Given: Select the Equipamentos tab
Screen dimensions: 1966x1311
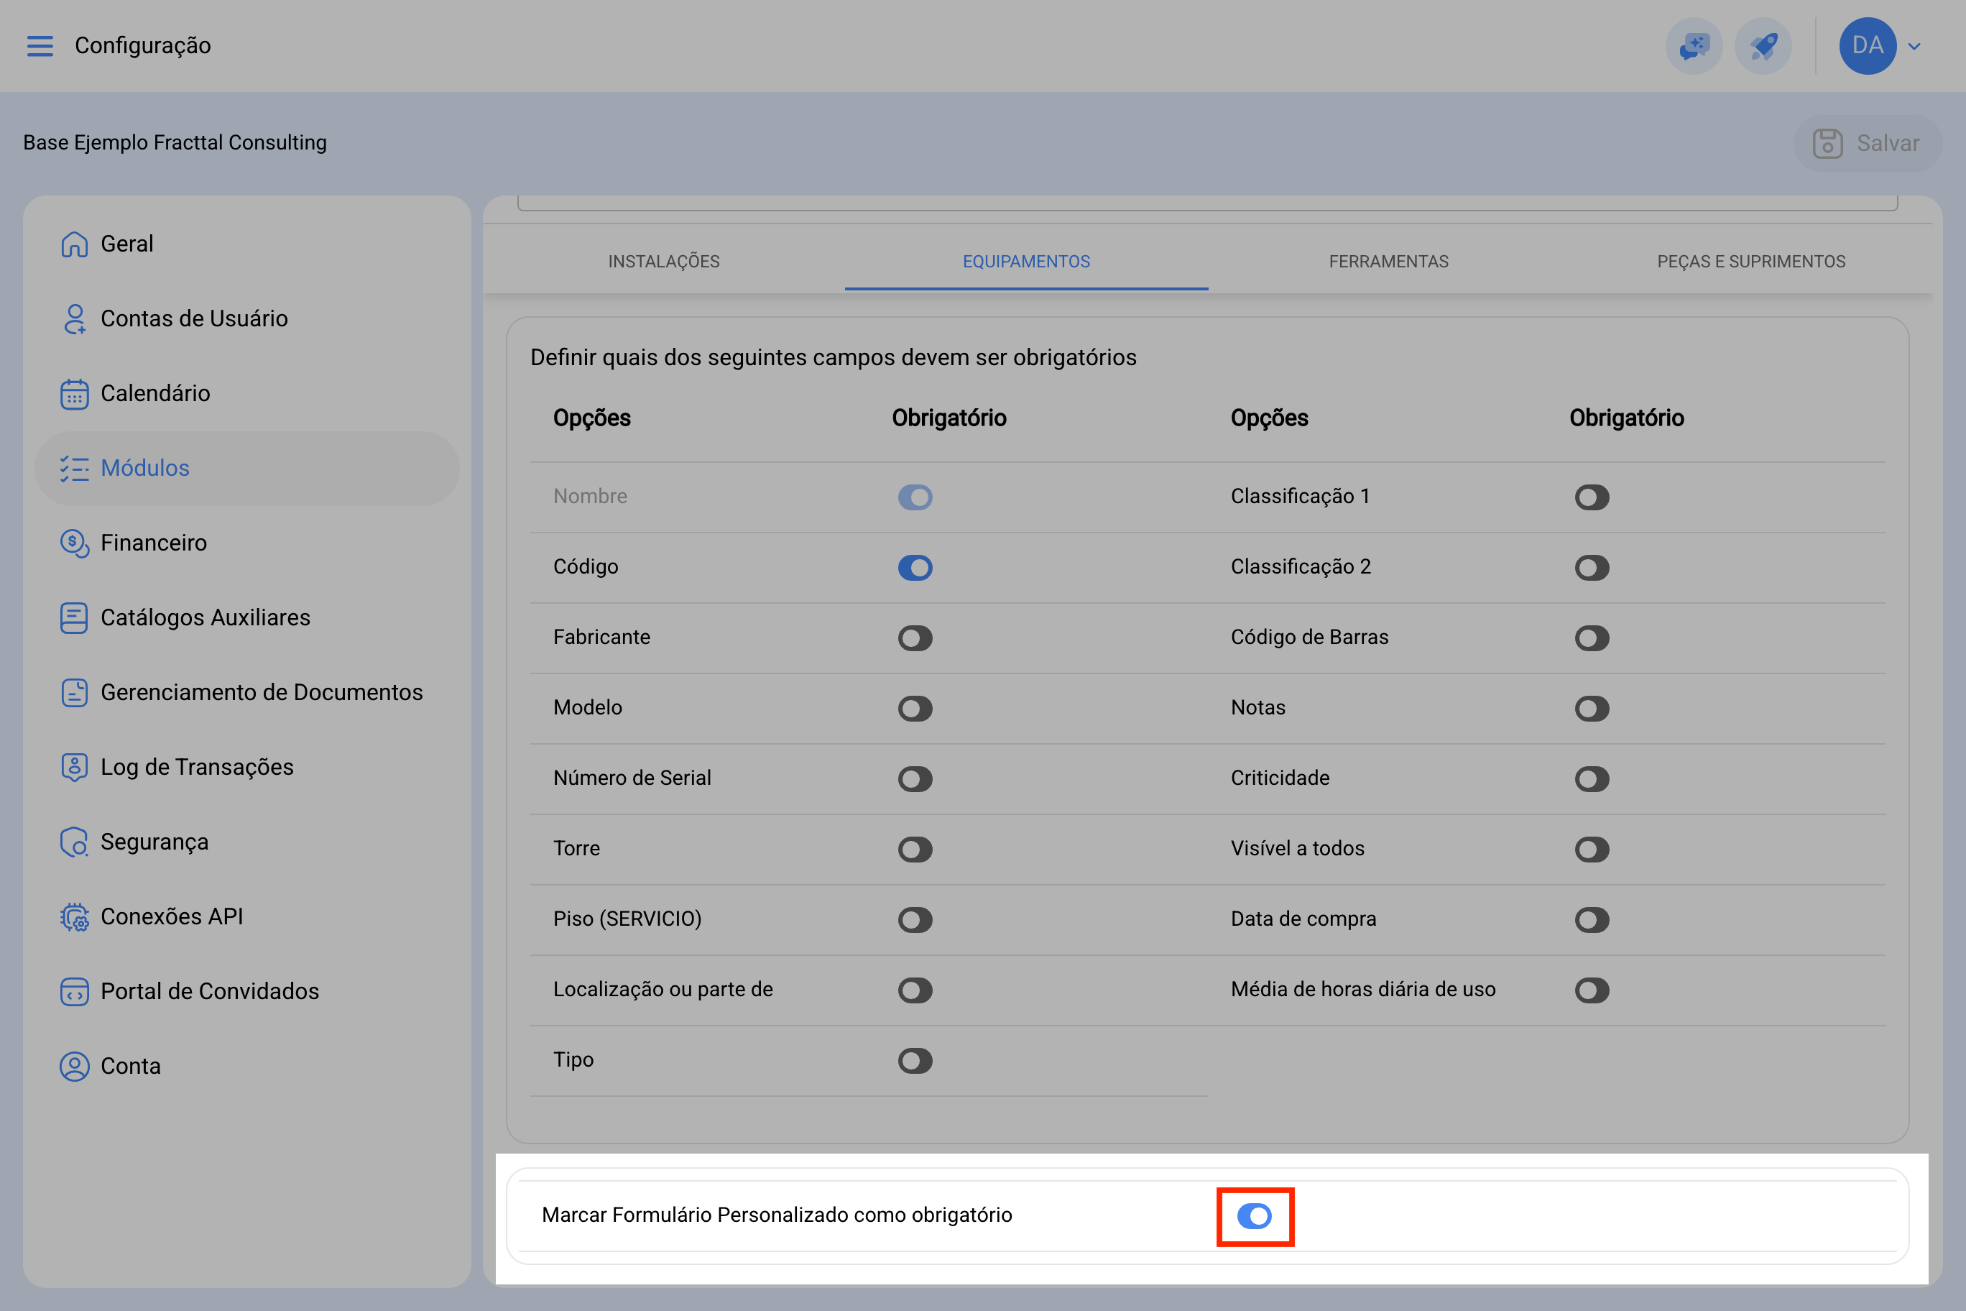Looking at the screenshot, I should pyautogui.click(x=1026, y=262).
